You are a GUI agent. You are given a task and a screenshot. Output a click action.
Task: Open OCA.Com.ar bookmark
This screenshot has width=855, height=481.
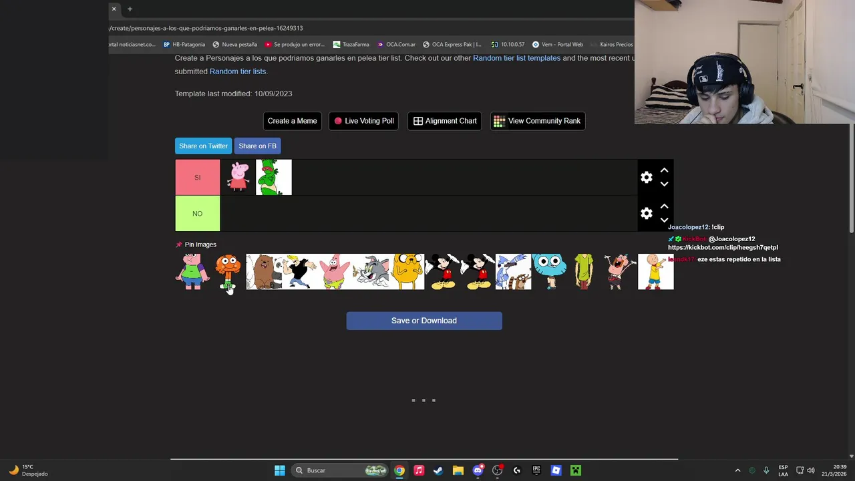pyautogui.click(x=395, y=45)
